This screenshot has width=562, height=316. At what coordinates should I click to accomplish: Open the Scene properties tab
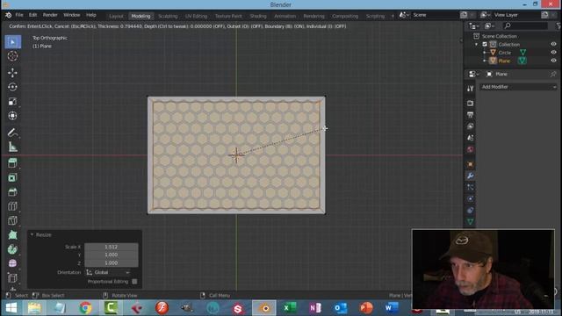click(471, 138)
